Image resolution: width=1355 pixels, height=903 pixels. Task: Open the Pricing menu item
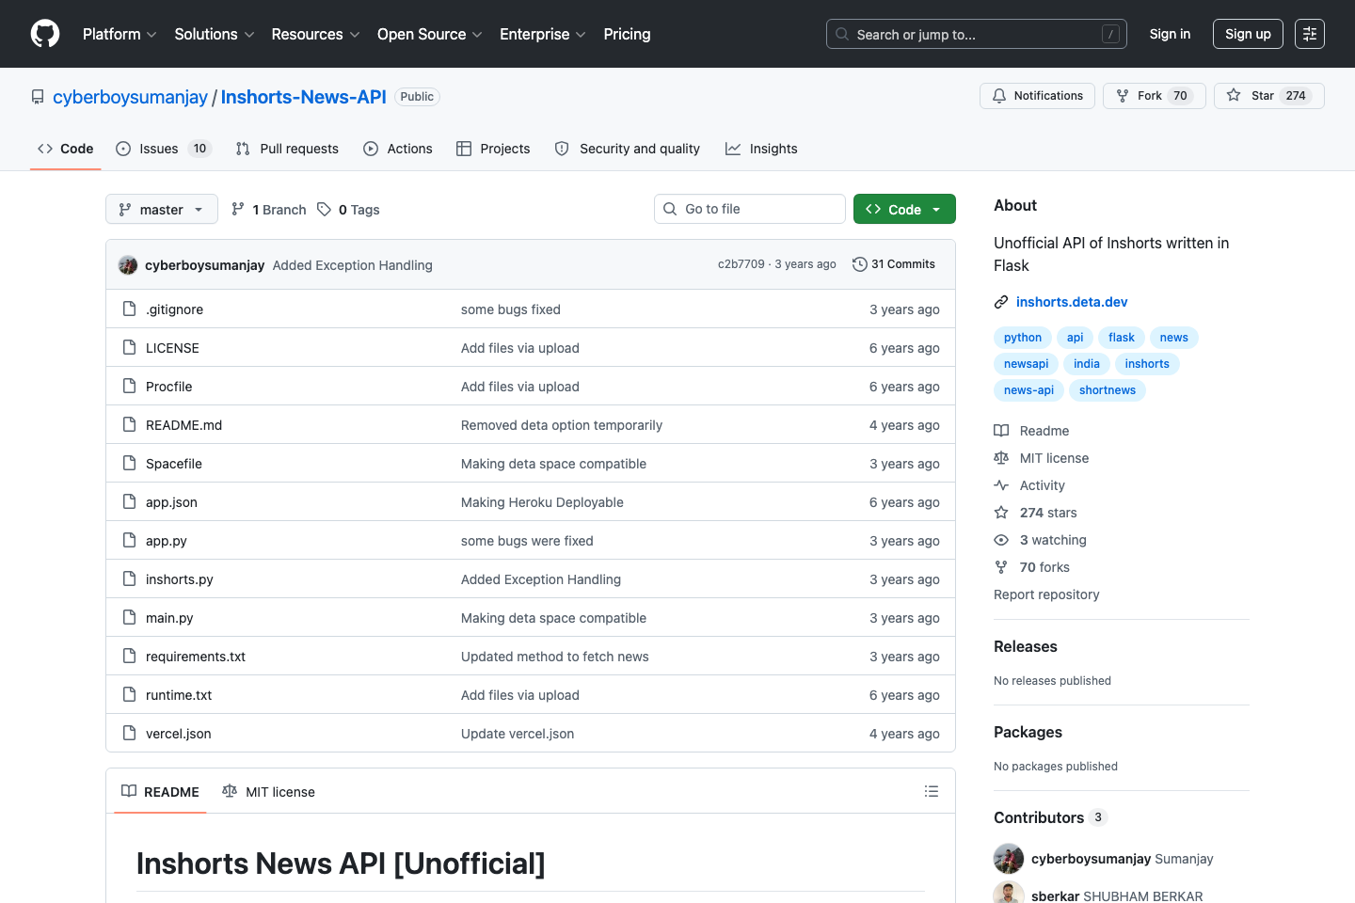click(x=627, y=34)
